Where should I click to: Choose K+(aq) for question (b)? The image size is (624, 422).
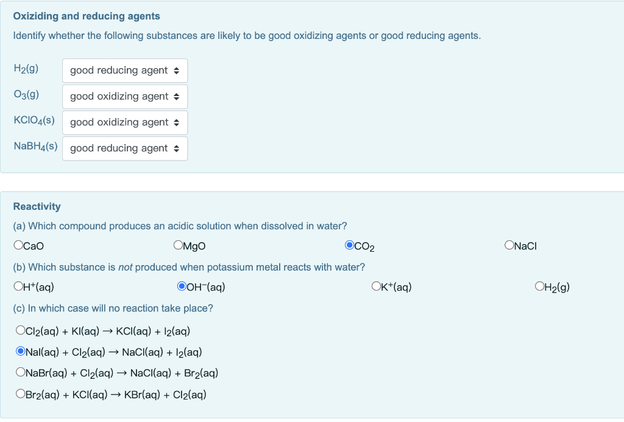(x=377, y=286)
